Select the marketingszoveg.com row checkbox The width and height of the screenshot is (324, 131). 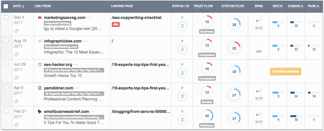6,17
